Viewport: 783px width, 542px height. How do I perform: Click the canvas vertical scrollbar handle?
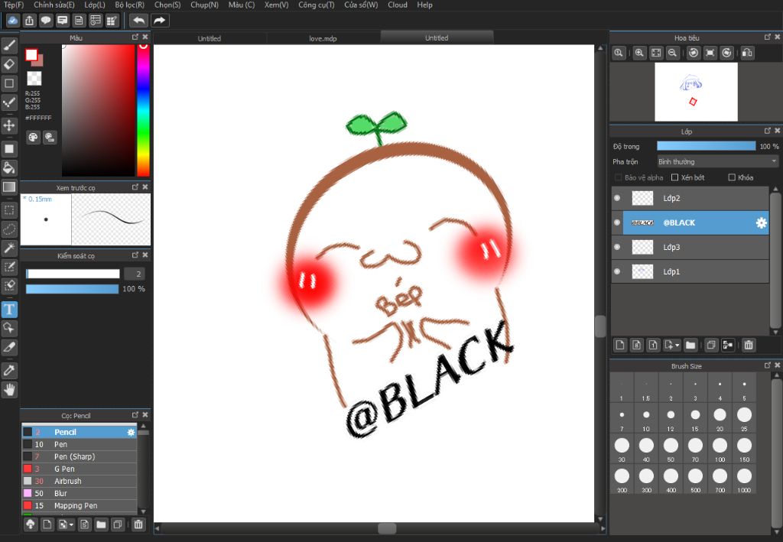(x=600, y=326)
